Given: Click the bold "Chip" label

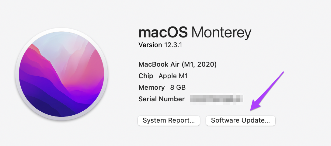Looking at the screenshot, I should point(146,76).
